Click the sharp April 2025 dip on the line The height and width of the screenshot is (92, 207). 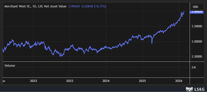click(152, 43)
